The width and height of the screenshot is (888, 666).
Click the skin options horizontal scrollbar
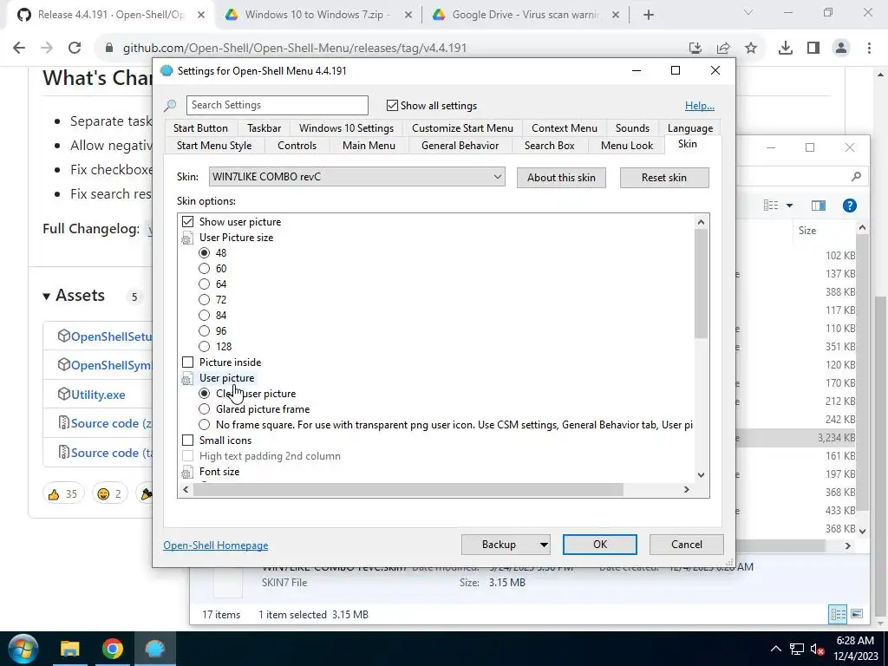(408, 490)
